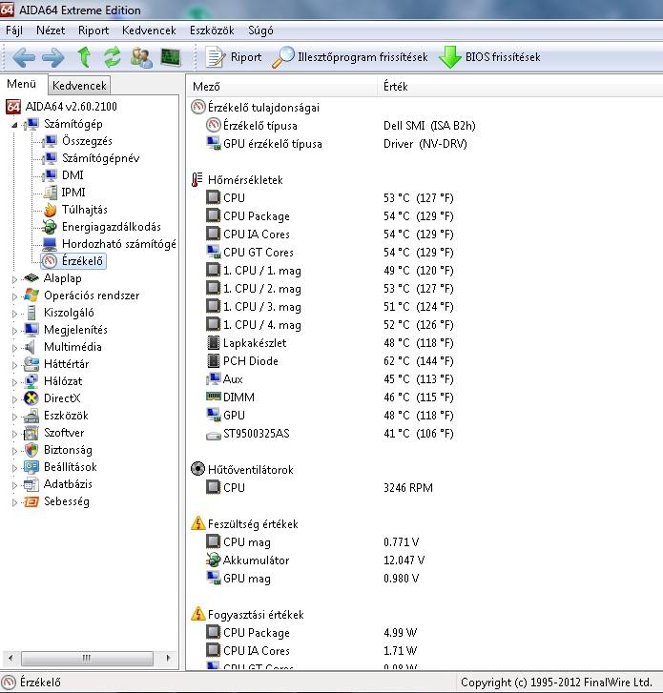This screenshot has width=663, height=693.
Task: Open BIOS frissítések
Action: (489, 57)
